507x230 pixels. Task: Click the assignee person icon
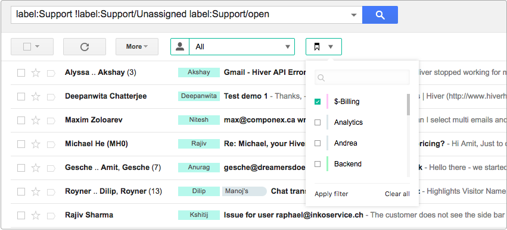[x=180, y=47]
